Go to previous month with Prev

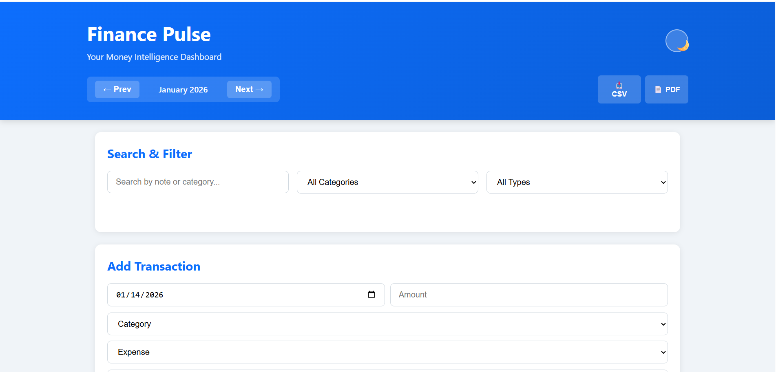117,89
